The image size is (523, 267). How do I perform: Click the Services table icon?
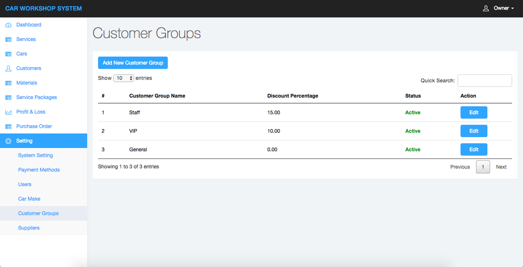[x=8, y=40]
